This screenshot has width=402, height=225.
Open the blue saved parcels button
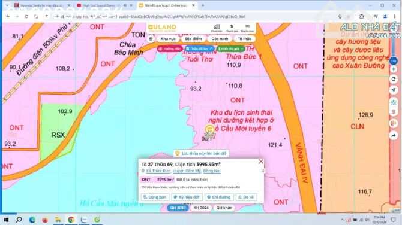[199, 48]
